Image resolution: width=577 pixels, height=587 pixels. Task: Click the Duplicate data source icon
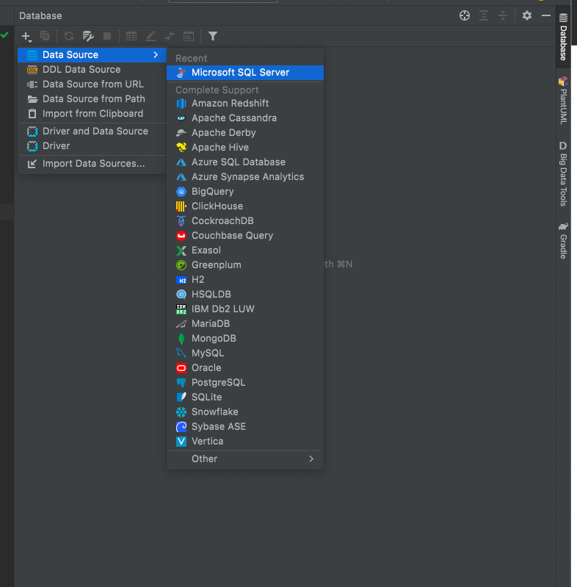click(45, 36)
